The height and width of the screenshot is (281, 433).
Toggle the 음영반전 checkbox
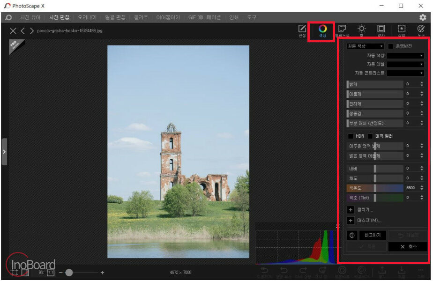click(x=390, y=46)
